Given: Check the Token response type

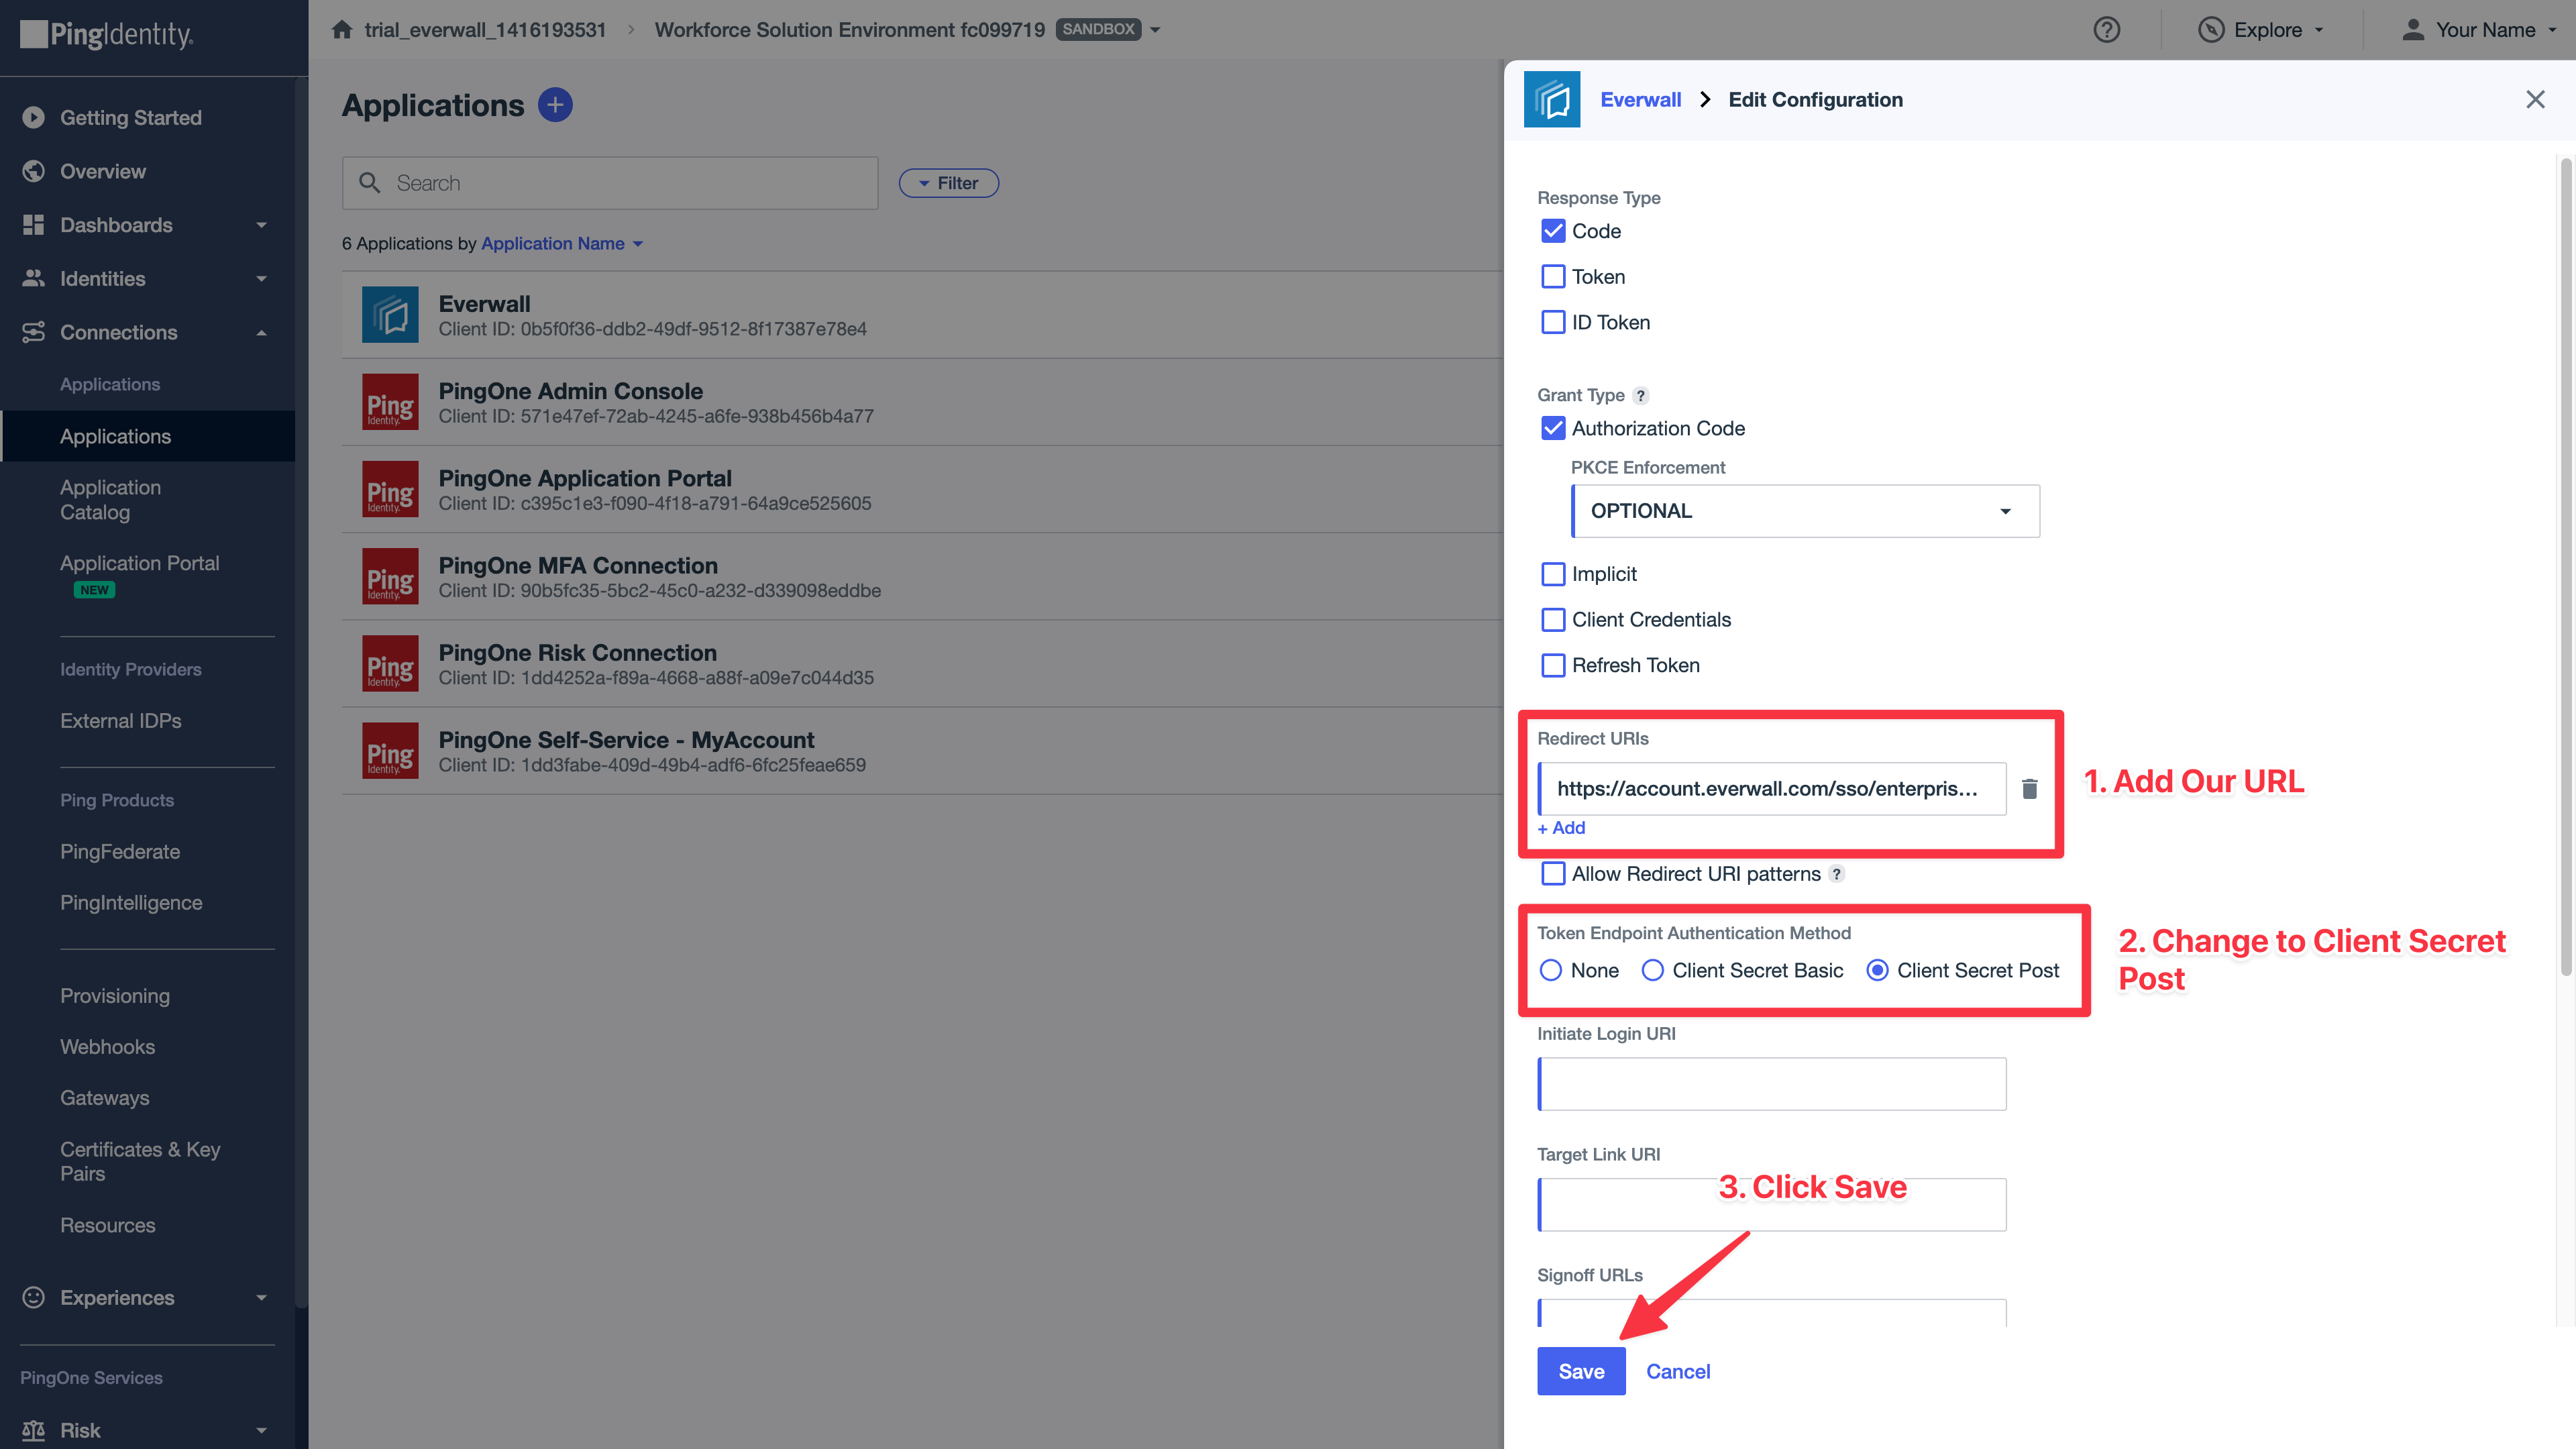Looking at the screenshot, I should (1553, 276).
